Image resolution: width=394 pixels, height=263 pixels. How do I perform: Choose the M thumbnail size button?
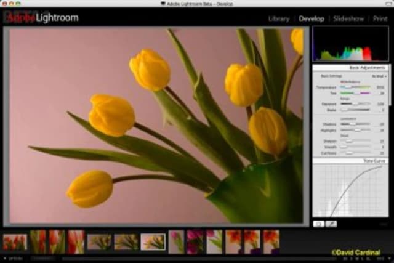tap(357, 259)
